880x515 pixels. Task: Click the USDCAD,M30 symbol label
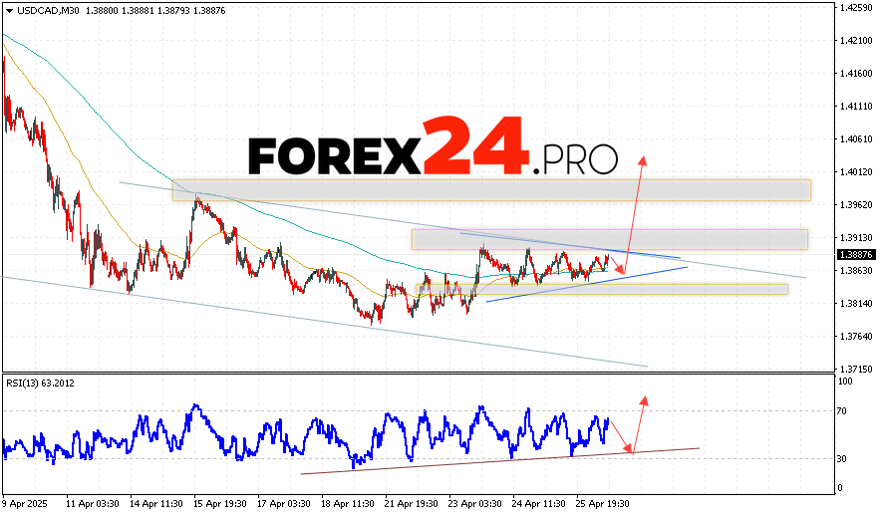click(x=49, y=11)
